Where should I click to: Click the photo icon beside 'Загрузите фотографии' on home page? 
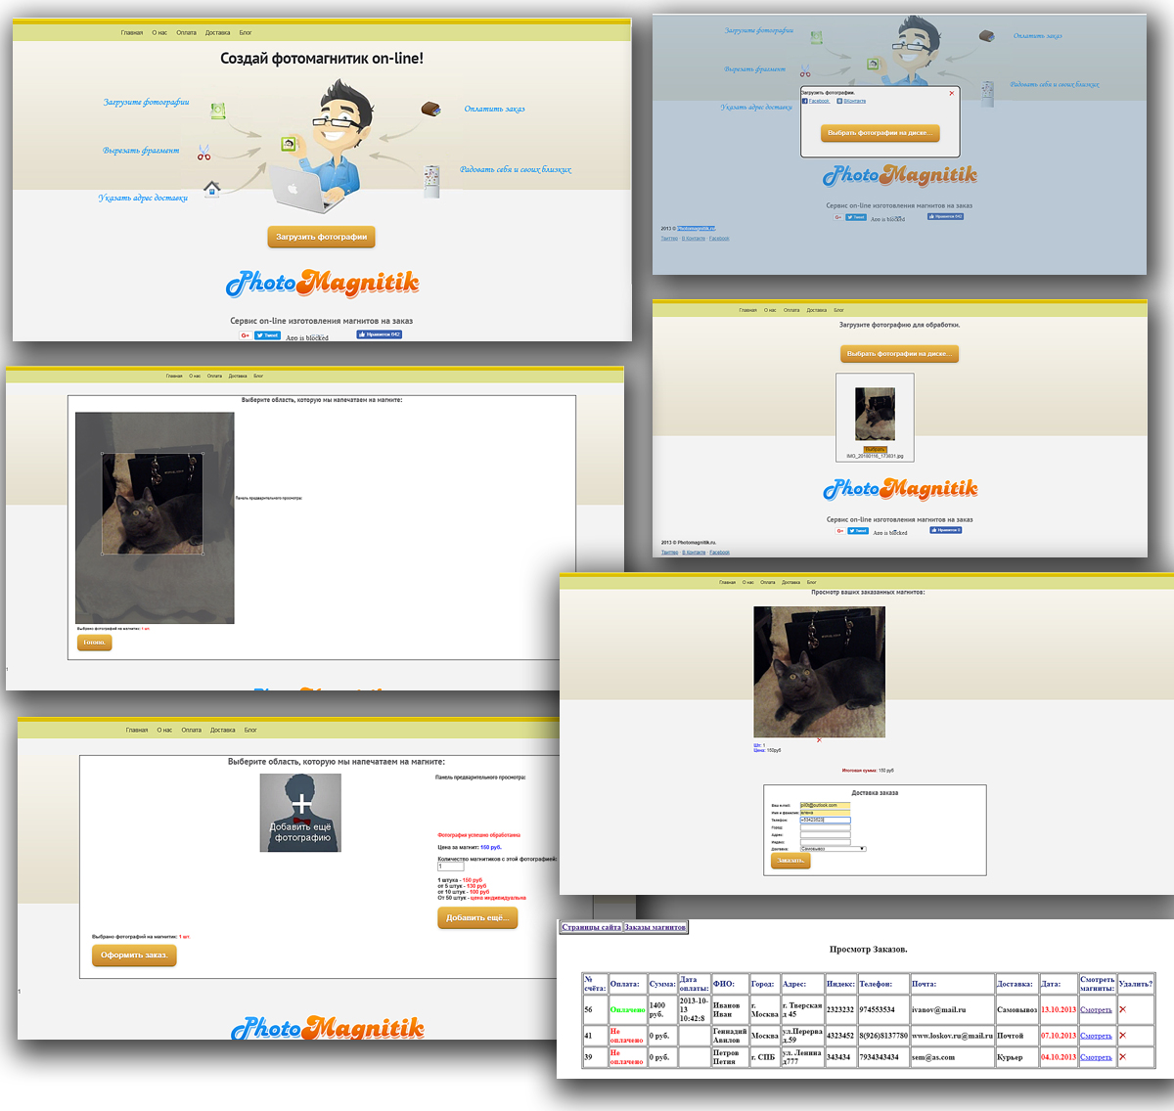point(218,111)
